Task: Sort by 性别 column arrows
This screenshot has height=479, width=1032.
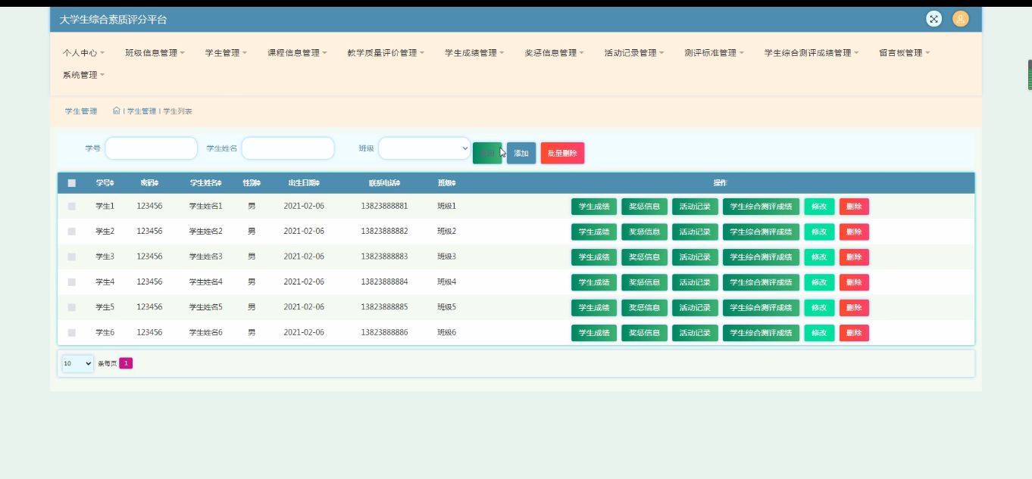Action: 258,183
